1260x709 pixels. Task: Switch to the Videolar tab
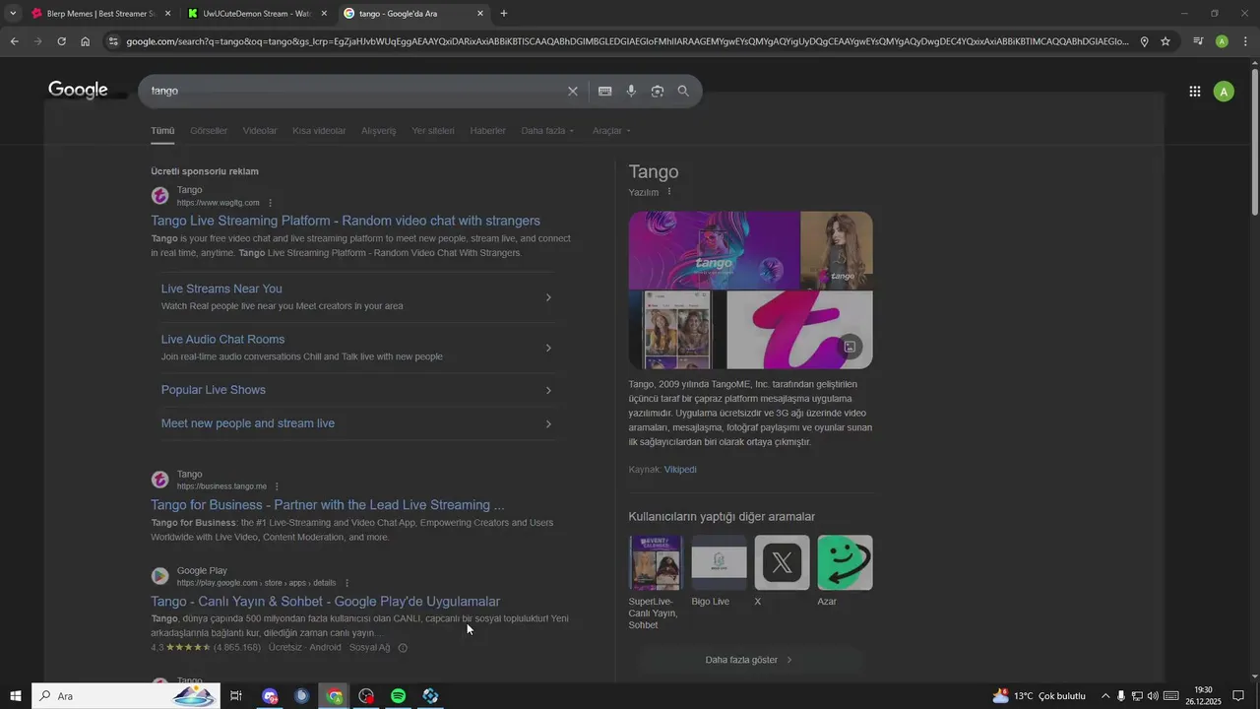[260, 131]
